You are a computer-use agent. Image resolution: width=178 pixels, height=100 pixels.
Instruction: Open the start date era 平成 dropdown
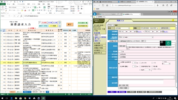click(120, 31)
